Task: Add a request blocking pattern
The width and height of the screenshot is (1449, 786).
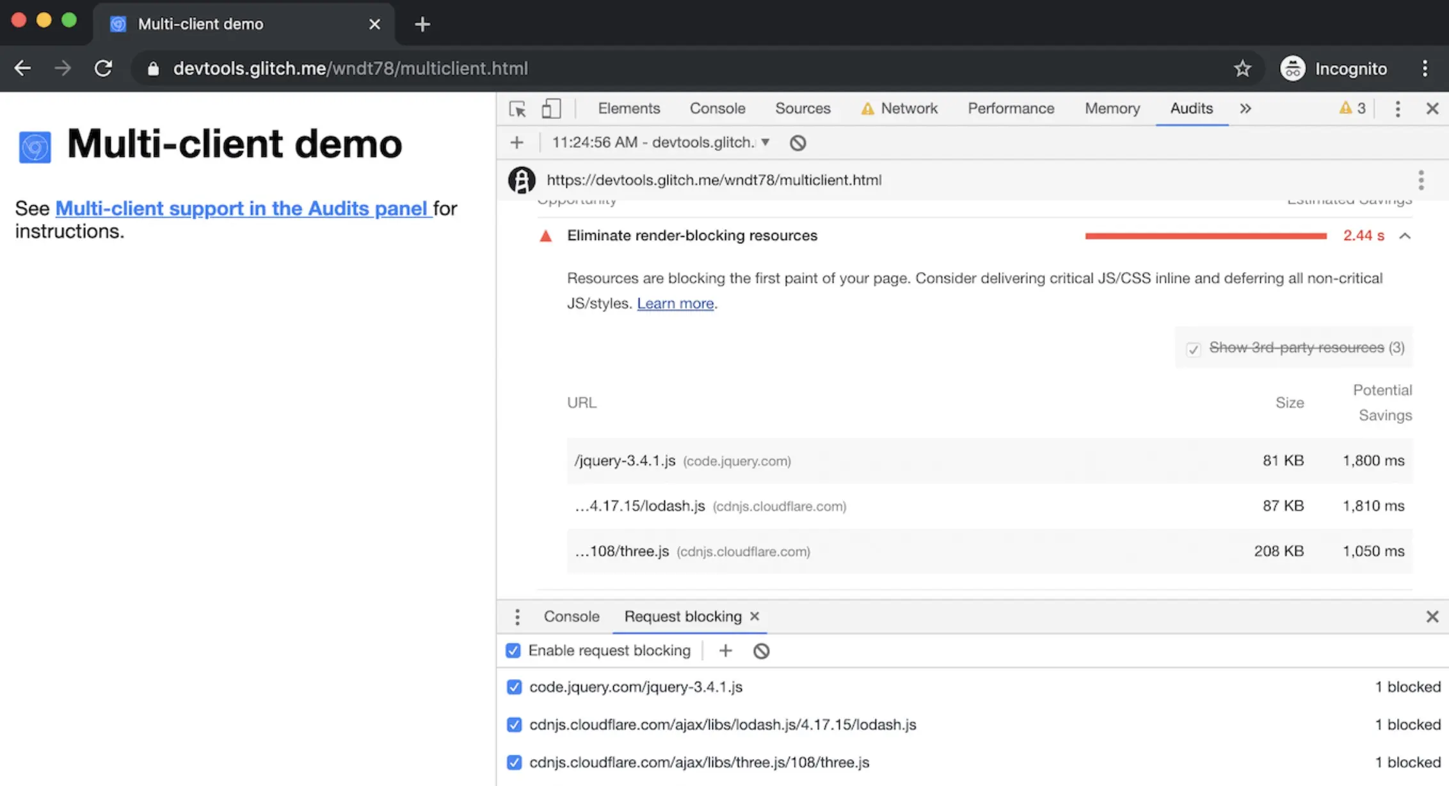Action: [x=725, y=651]
